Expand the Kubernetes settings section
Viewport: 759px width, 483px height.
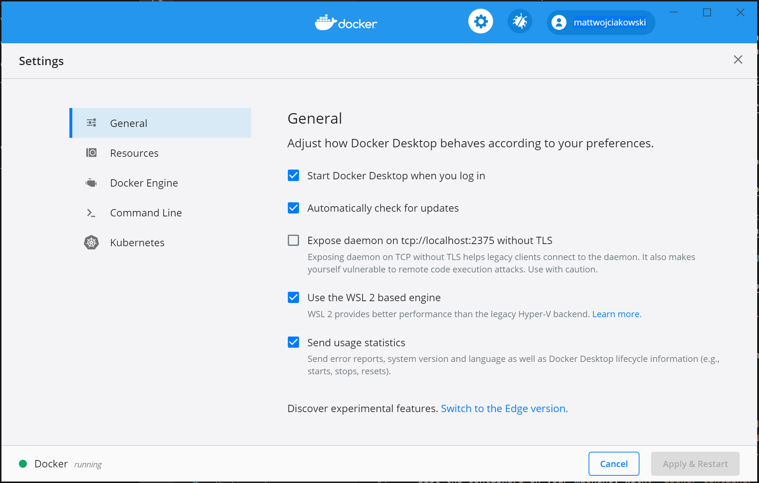[137, 242]
